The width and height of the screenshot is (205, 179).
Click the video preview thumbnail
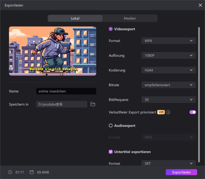point(53,51)
